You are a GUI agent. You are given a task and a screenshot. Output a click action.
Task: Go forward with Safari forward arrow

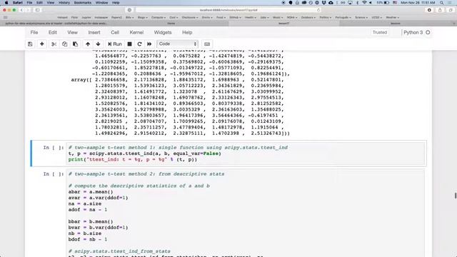[x=28, y=10]
